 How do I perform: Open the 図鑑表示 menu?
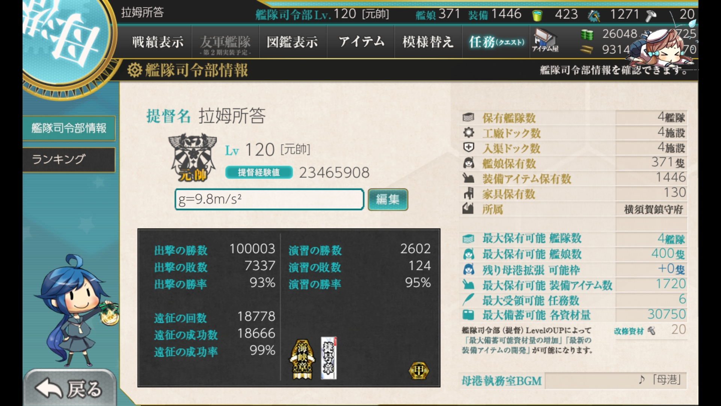293,41
